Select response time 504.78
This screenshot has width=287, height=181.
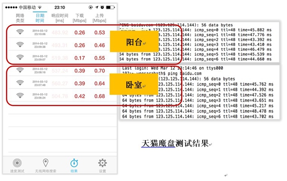click(60, 96)
